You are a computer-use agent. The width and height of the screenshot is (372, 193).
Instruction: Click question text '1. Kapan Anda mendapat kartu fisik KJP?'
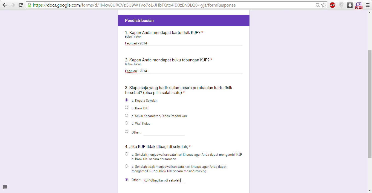coord(162,33)
